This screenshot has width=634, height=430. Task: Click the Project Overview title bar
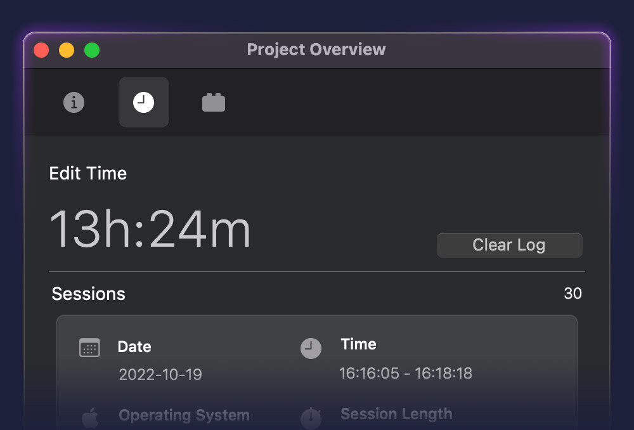tap(316, 49)
